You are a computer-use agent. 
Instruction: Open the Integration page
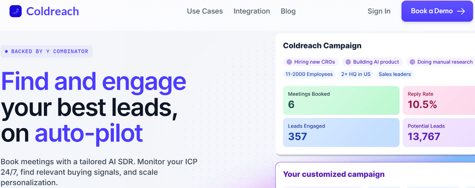(x=251, y=11)
